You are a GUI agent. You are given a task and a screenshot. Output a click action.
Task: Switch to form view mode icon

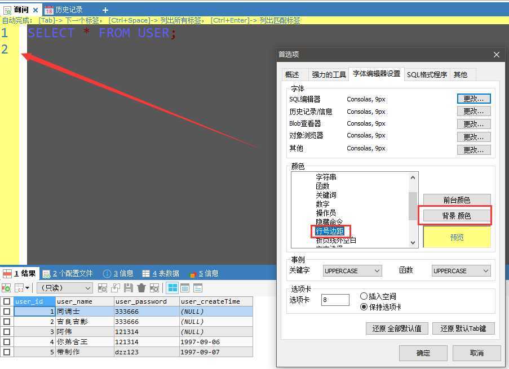pos(185,288)
